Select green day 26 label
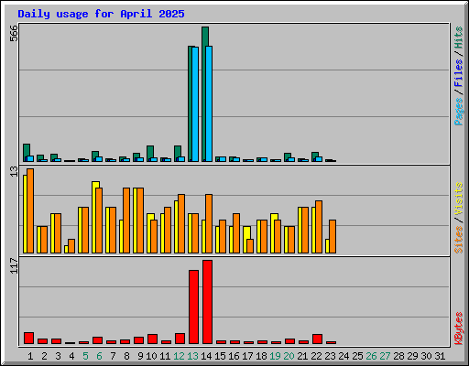 point(371,356)
